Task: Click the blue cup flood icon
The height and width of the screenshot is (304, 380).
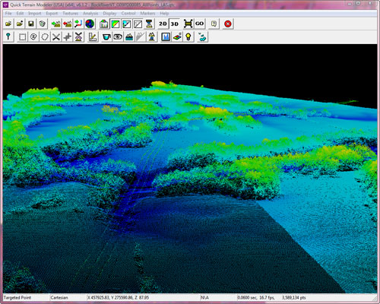Action: coord(106,37)
